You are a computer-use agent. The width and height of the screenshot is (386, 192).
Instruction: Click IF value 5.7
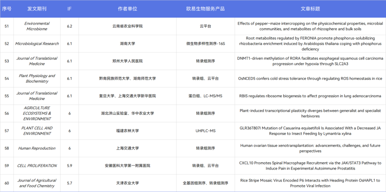pyautogui.click(x=69, y=183)
